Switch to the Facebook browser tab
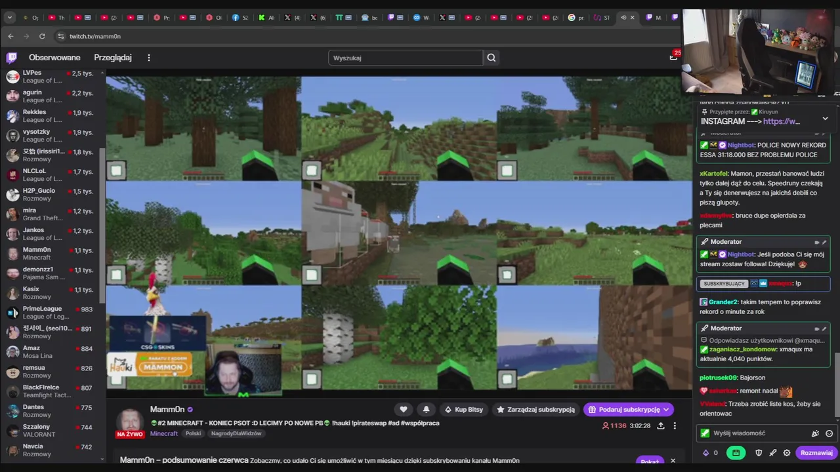This screenshot has height=472, width=840. coord(240,18)
